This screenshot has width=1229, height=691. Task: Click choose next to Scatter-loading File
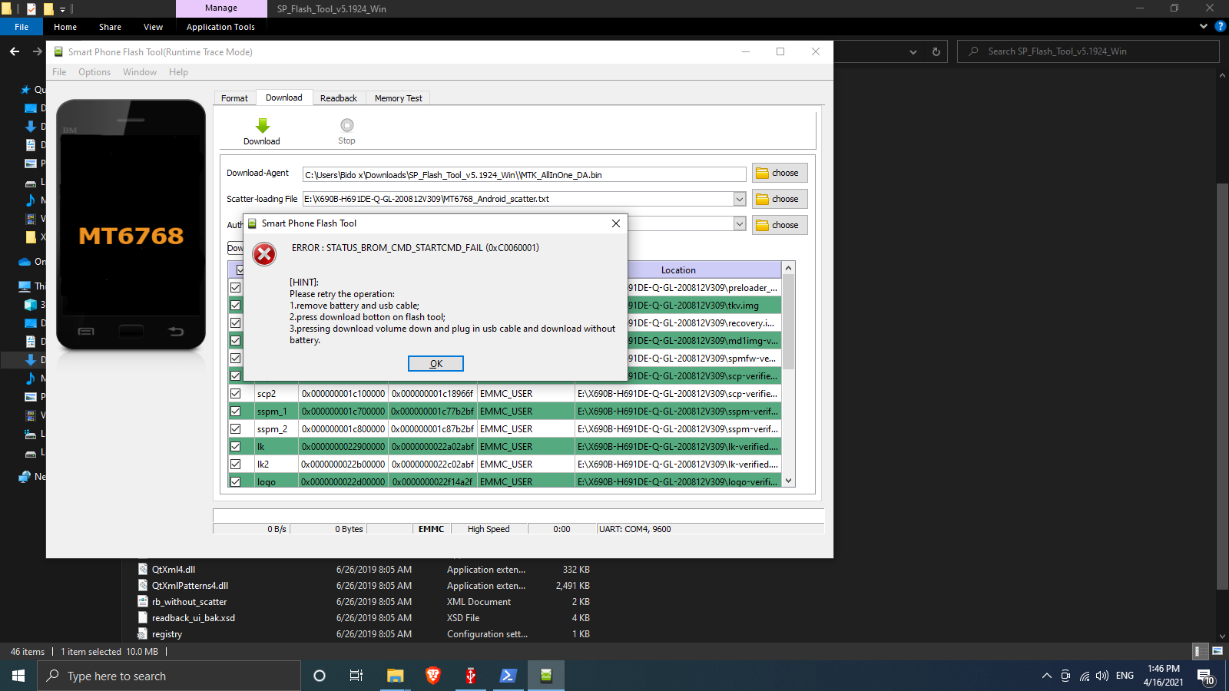point(780,199)
